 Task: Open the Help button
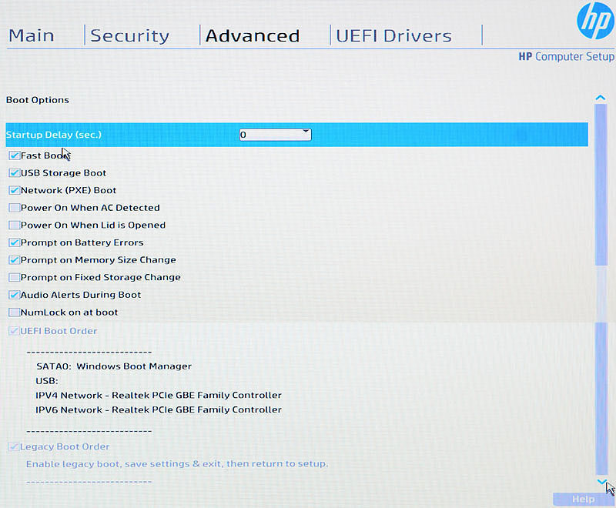click(583, 499)
